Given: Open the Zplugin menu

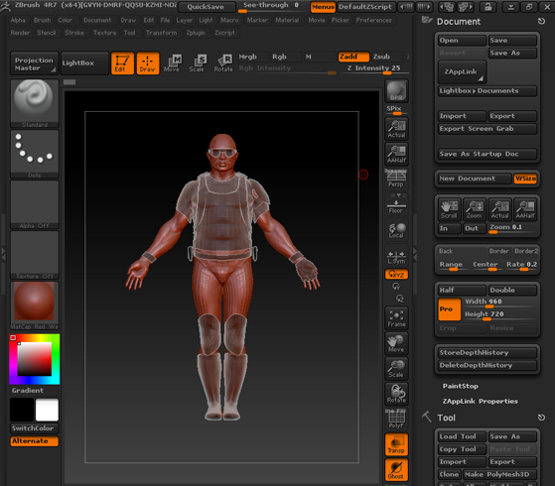Looking at the screenshot, I should pos(196,33).
